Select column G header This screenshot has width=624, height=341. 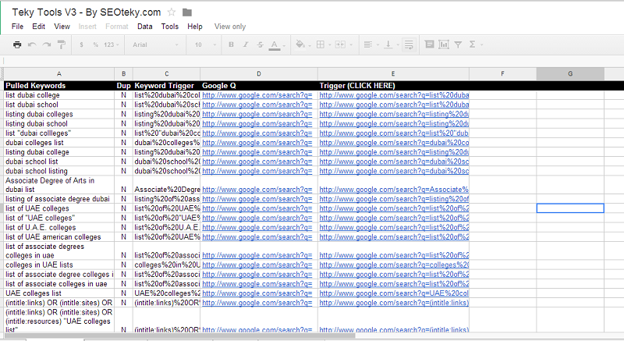(x=570, y=74)
